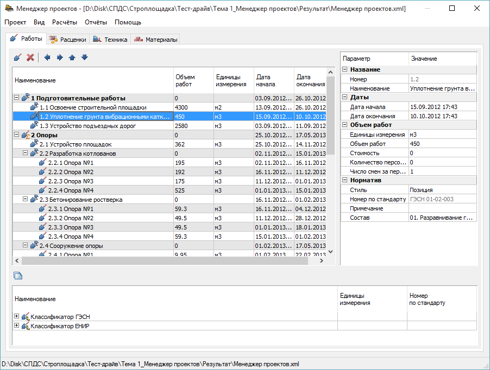
Task: Click Номер по стандарту value ГЭСН 01-02-003
Action: tap(443, 199)
